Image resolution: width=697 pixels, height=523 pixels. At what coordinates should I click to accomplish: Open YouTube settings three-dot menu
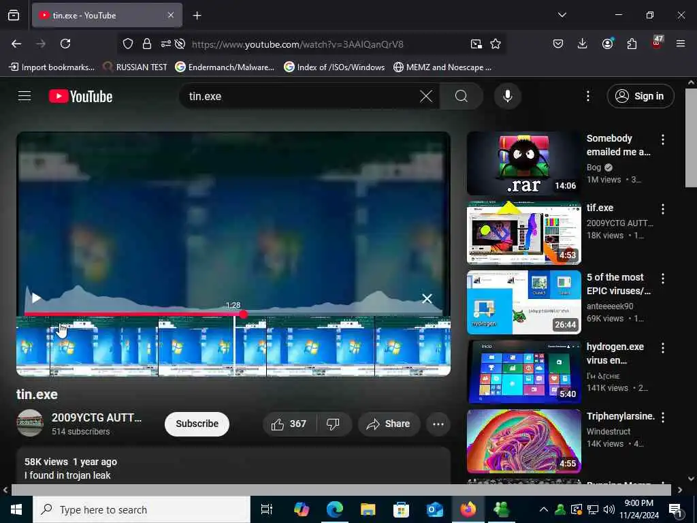click(x=587, y=96)
